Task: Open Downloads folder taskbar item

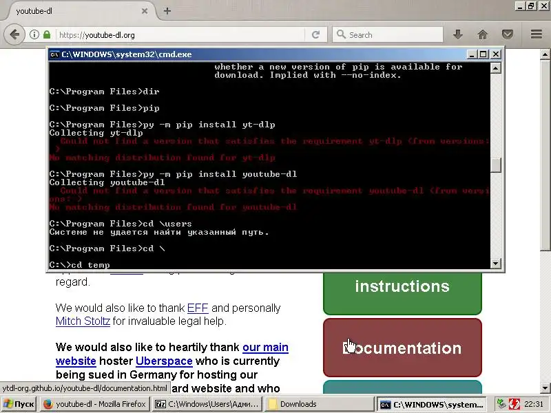Action: coord(319,404)
